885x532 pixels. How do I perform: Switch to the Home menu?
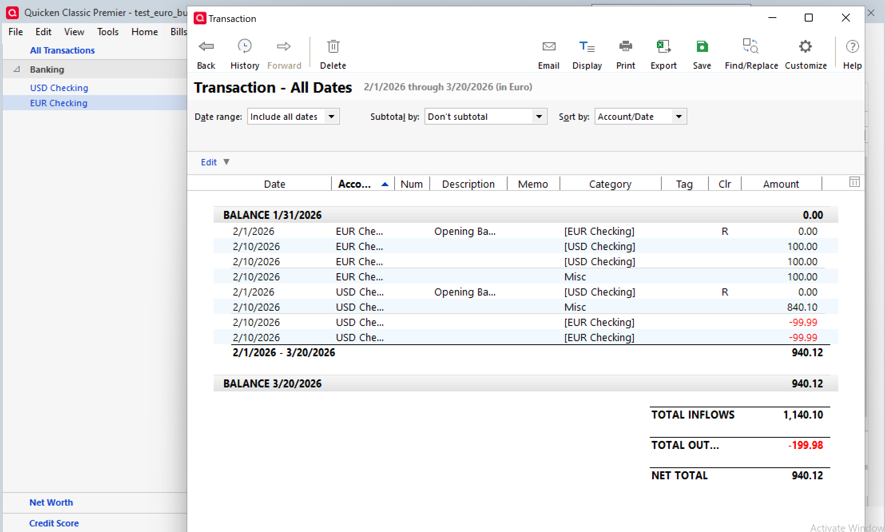(x=145, y=32)
